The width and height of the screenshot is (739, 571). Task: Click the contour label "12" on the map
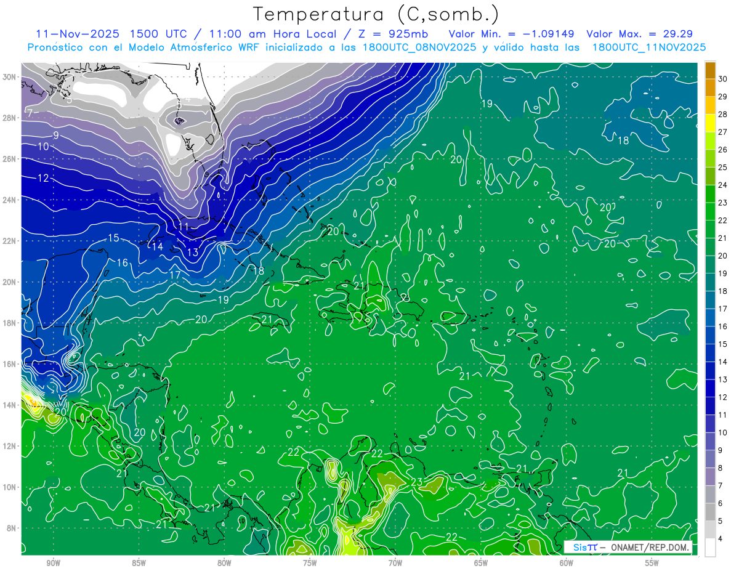click(x=43, y=178)
